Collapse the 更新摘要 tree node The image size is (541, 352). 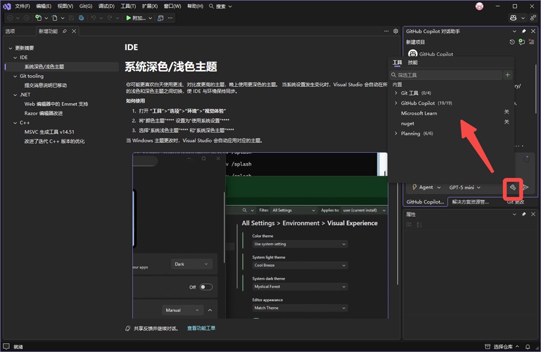point(10,48)
